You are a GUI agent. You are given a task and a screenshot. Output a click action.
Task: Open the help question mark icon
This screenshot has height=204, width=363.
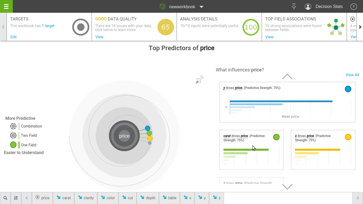click(353, 7)
